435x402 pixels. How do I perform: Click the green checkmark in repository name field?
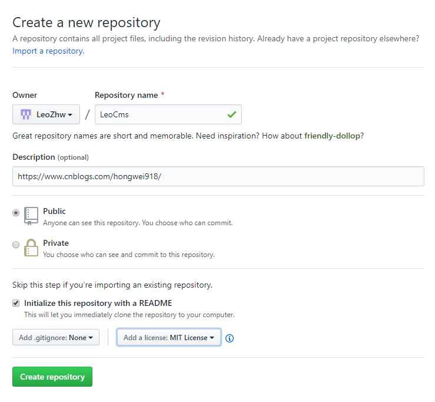pyautogui.click(x=232, y=114)
